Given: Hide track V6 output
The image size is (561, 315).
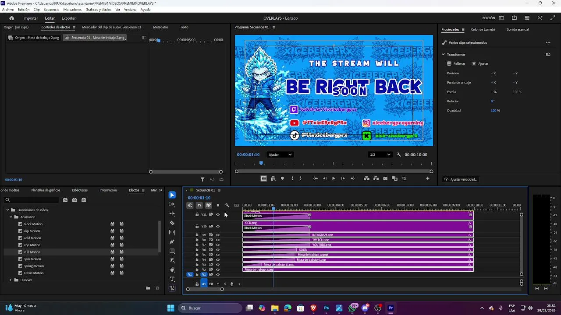Looking at the screenshot, I should point(218,250).
